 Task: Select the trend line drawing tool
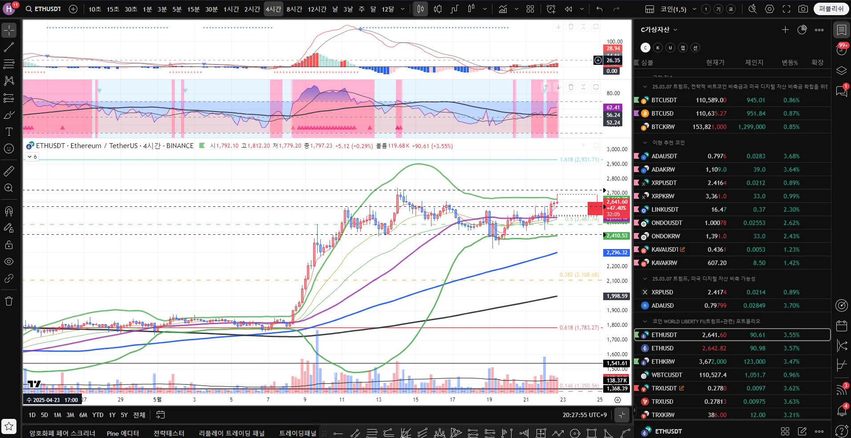tap(9, 47)
